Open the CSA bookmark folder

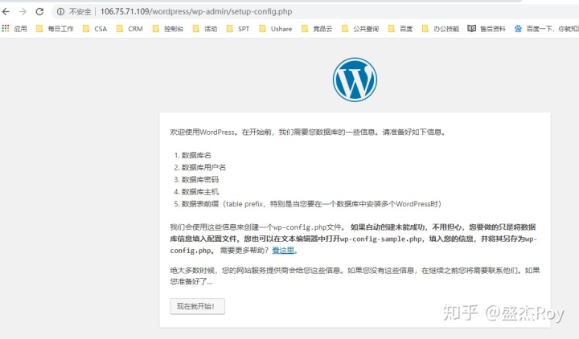(95, 29)
